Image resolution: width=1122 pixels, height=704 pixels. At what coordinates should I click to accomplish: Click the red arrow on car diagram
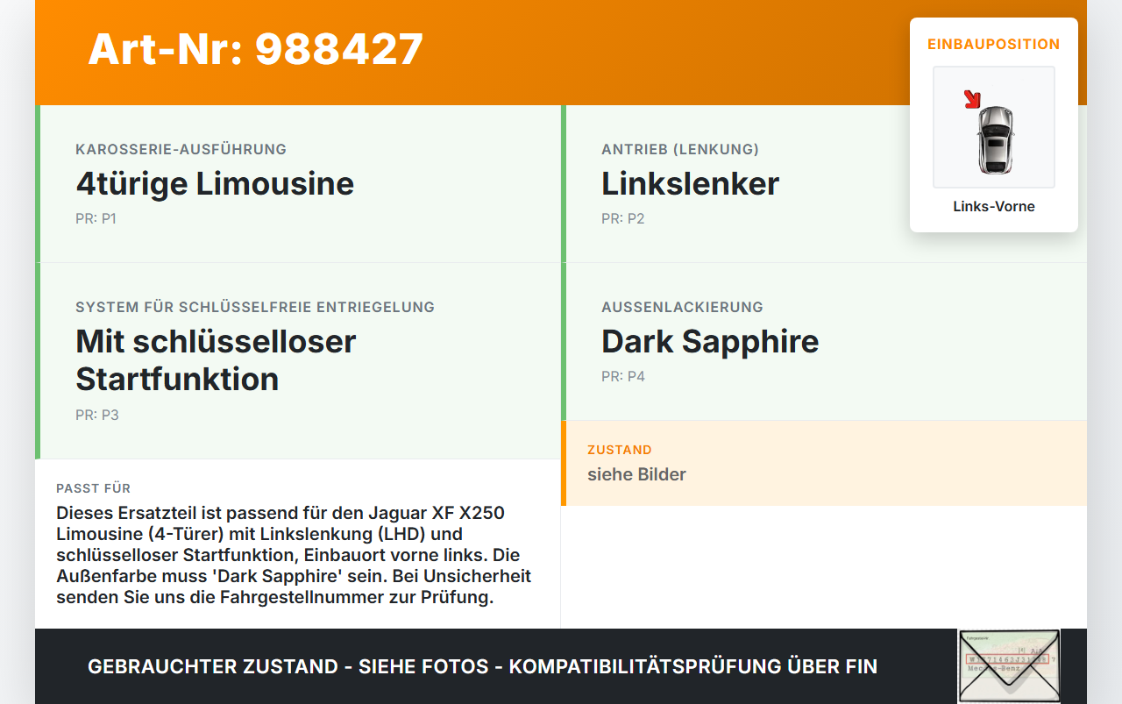pyautogui.click(x=972, y=99)
